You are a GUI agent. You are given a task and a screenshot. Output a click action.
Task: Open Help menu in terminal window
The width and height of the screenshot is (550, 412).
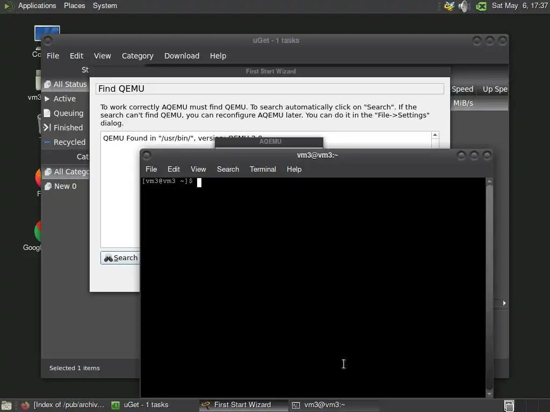coord(294,169)
